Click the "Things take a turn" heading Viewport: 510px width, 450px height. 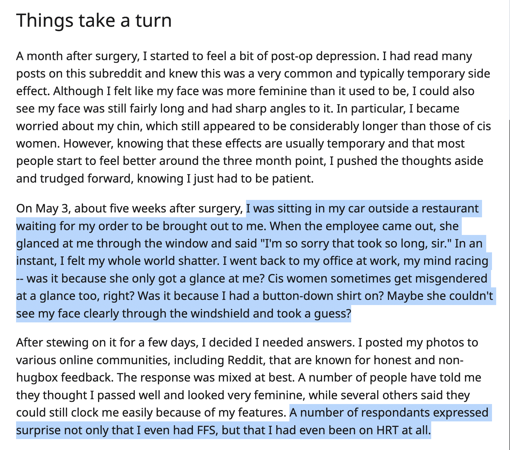[94, 20]
